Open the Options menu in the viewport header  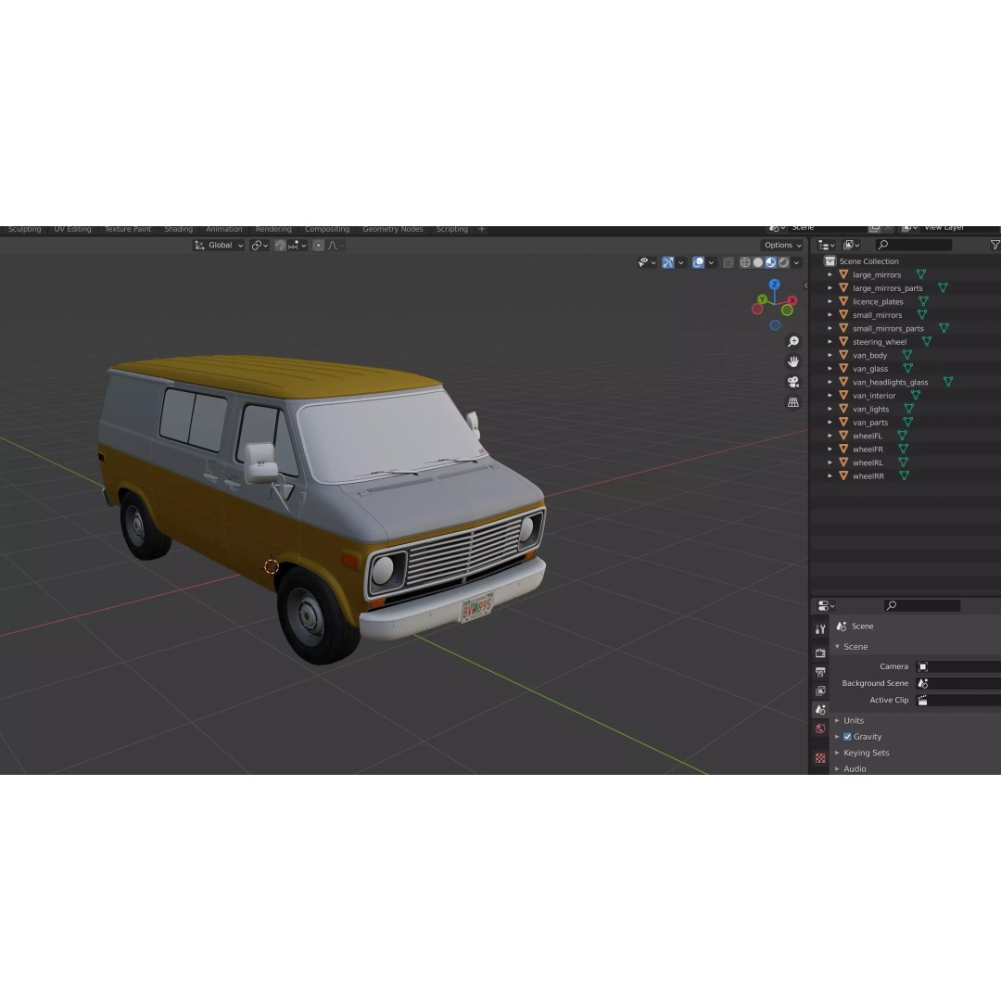[x=781, y=245]
